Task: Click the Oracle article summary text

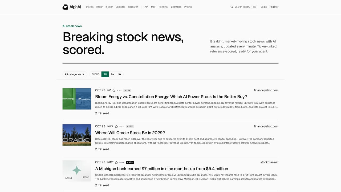Action: point(186,141)
